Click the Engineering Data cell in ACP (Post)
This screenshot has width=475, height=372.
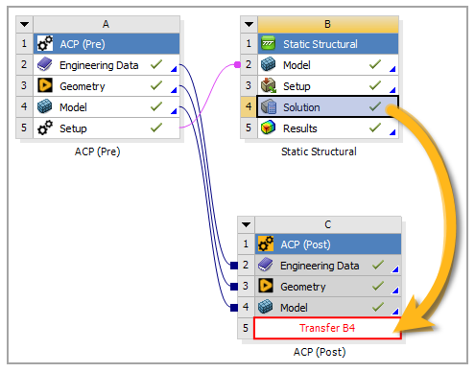click(x=328, y=266)
